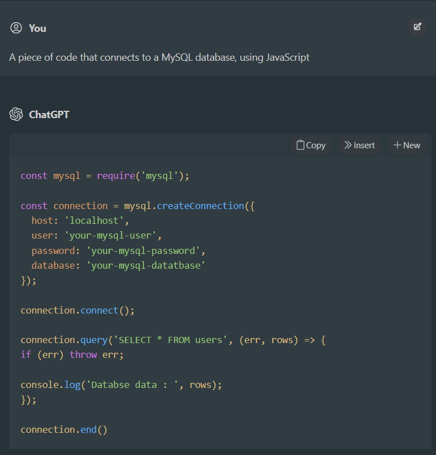Screen dimensions: 436x455
Task: Click the double-chevron icon inside Insert button
Action: [x=347, y=145]
